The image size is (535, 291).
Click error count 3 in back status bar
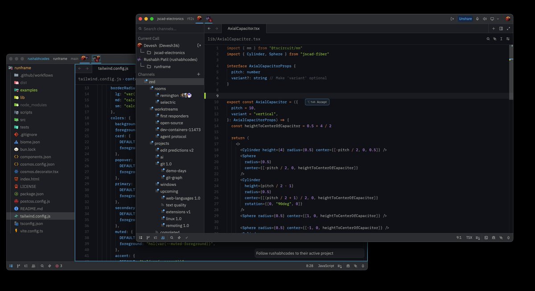[58, 266]
